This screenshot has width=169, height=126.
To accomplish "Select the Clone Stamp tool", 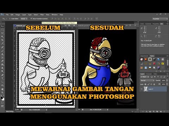I will (2, 54).
